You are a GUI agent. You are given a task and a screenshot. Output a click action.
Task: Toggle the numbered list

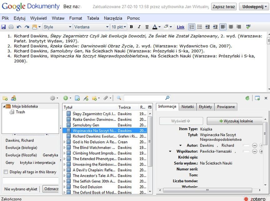tap(192, 27)
